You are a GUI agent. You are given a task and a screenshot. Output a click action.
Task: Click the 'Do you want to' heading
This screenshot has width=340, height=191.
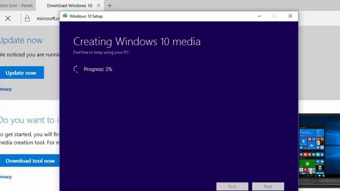point(30,120)
